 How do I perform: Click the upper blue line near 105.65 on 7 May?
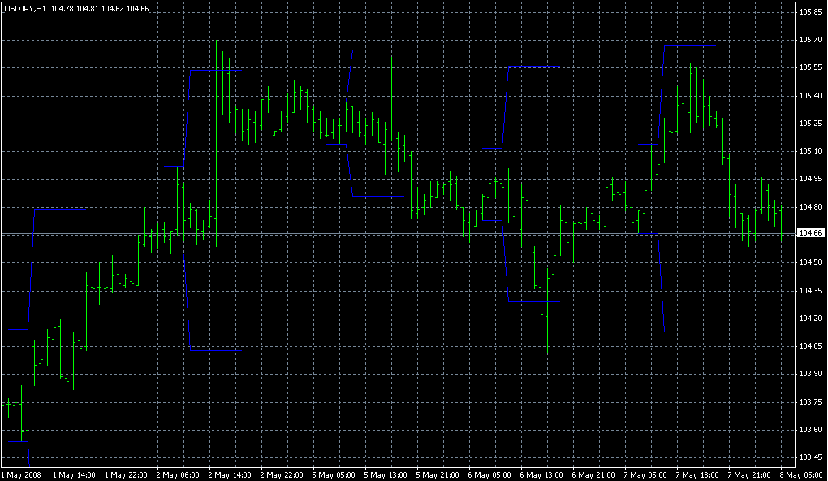click(x=690, y=46)
